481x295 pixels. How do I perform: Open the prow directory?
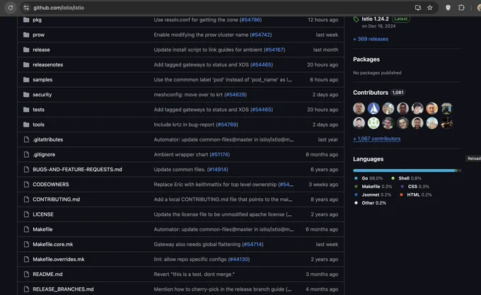39,35
